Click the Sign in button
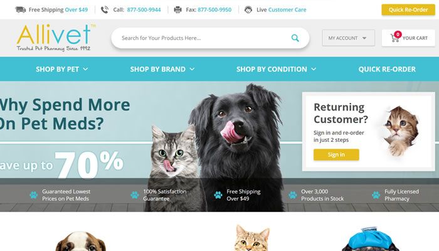 click(336, 154)
